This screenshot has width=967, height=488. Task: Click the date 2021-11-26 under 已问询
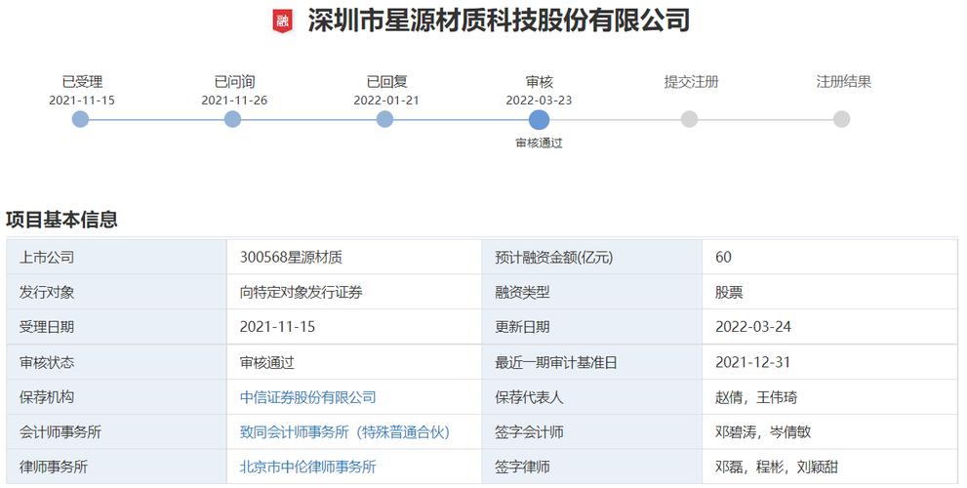coord(234,100)
